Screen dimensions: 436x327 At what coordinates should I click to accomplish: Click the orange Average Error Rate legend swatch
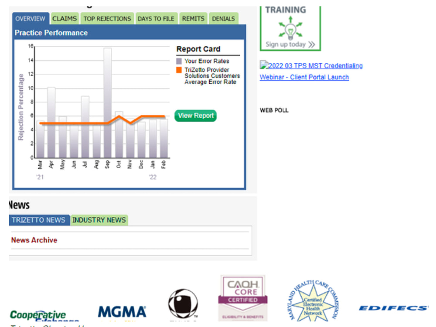(x=179, y=70)
